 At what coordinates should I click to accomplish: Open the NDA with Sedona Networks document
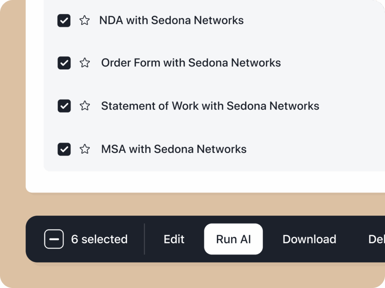click(x=171, y=21)
